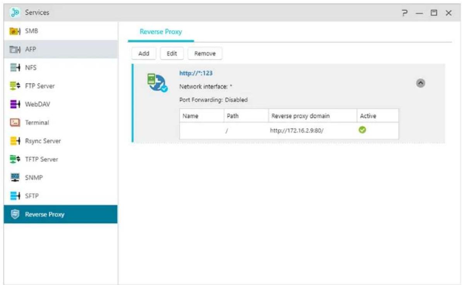Switch to the Reverse Proxy tab
The width and height of the screenshot is (462, 285).
tap(160, 32)
